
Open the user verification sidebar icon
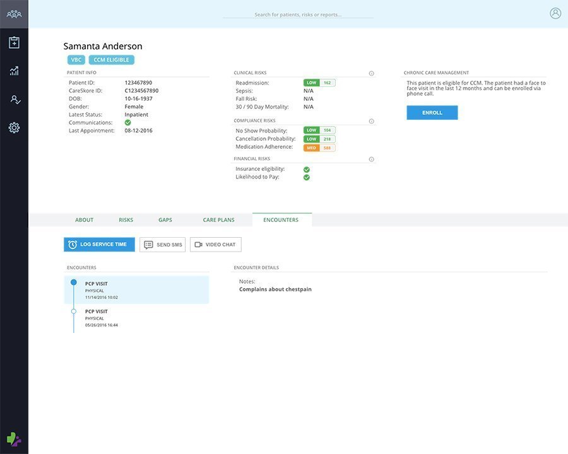coord(14,99)
